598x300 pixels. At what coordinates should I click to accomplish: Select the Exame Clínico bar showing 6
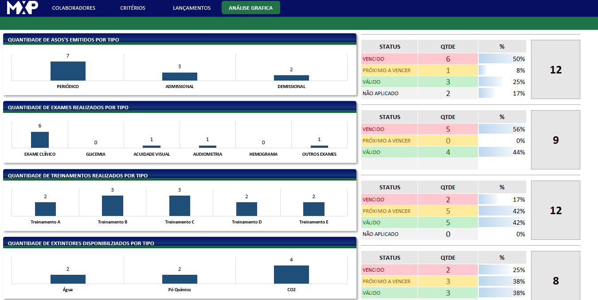40,139
